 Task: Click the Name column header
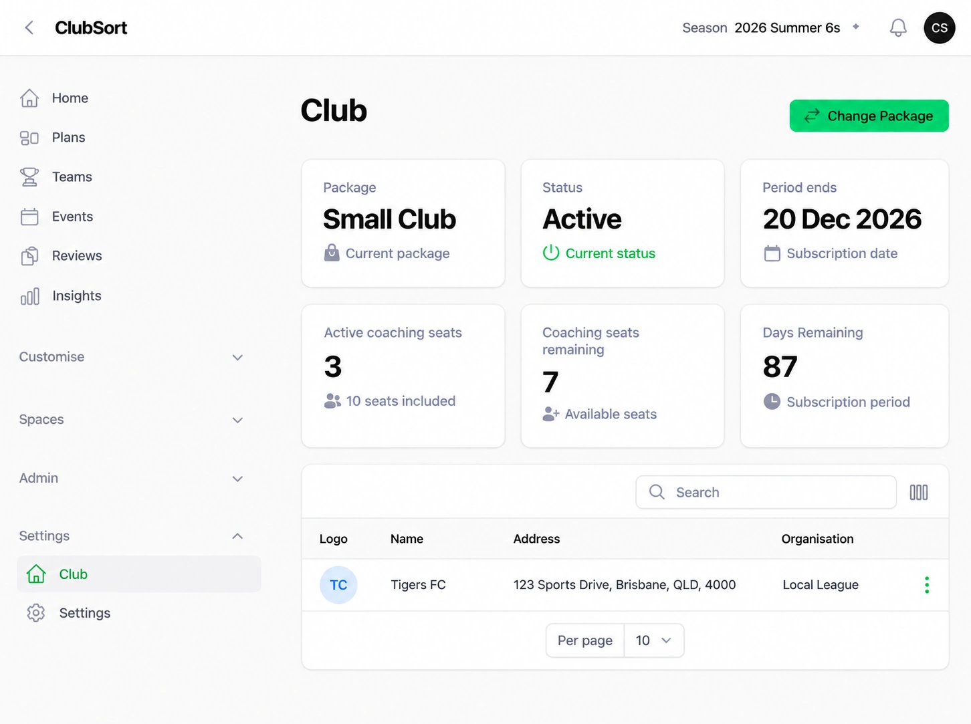(407, 539)
